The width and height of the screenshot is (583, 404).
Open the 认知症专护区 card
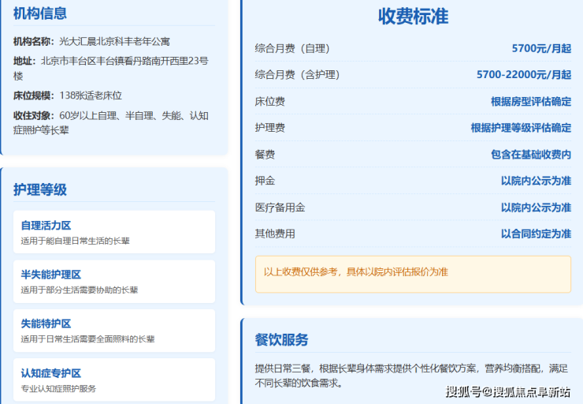[114, 380]
